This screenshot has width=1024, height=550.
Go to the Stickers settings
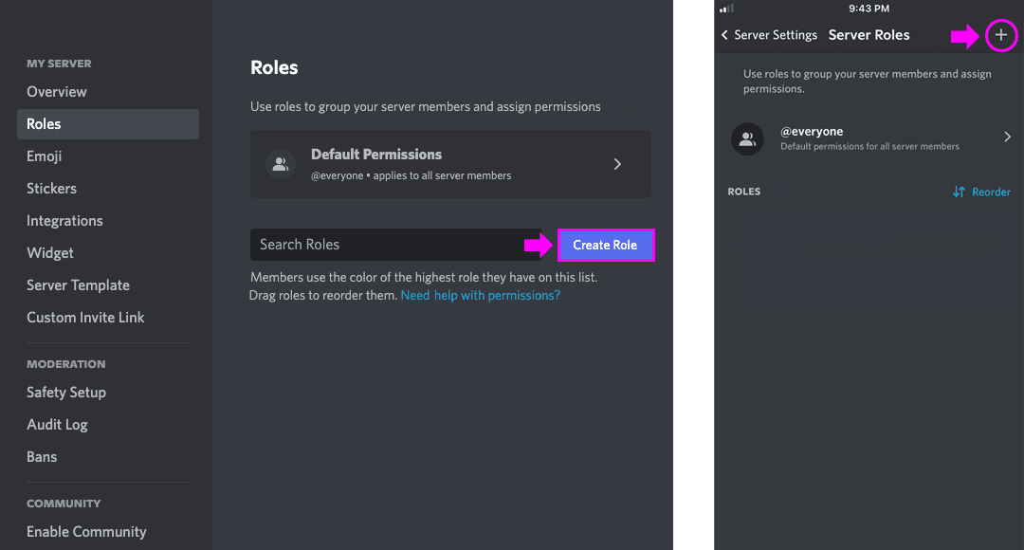pyautogui.click(x=52, y=189)
